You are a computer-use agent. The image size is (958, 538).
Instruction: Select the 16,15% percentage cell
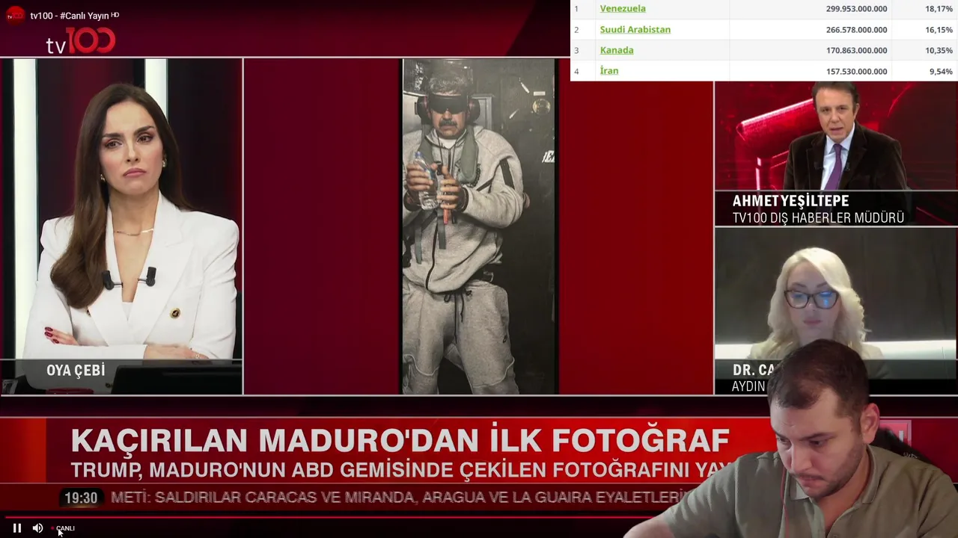pyautogui.click(x=939, y=30)
